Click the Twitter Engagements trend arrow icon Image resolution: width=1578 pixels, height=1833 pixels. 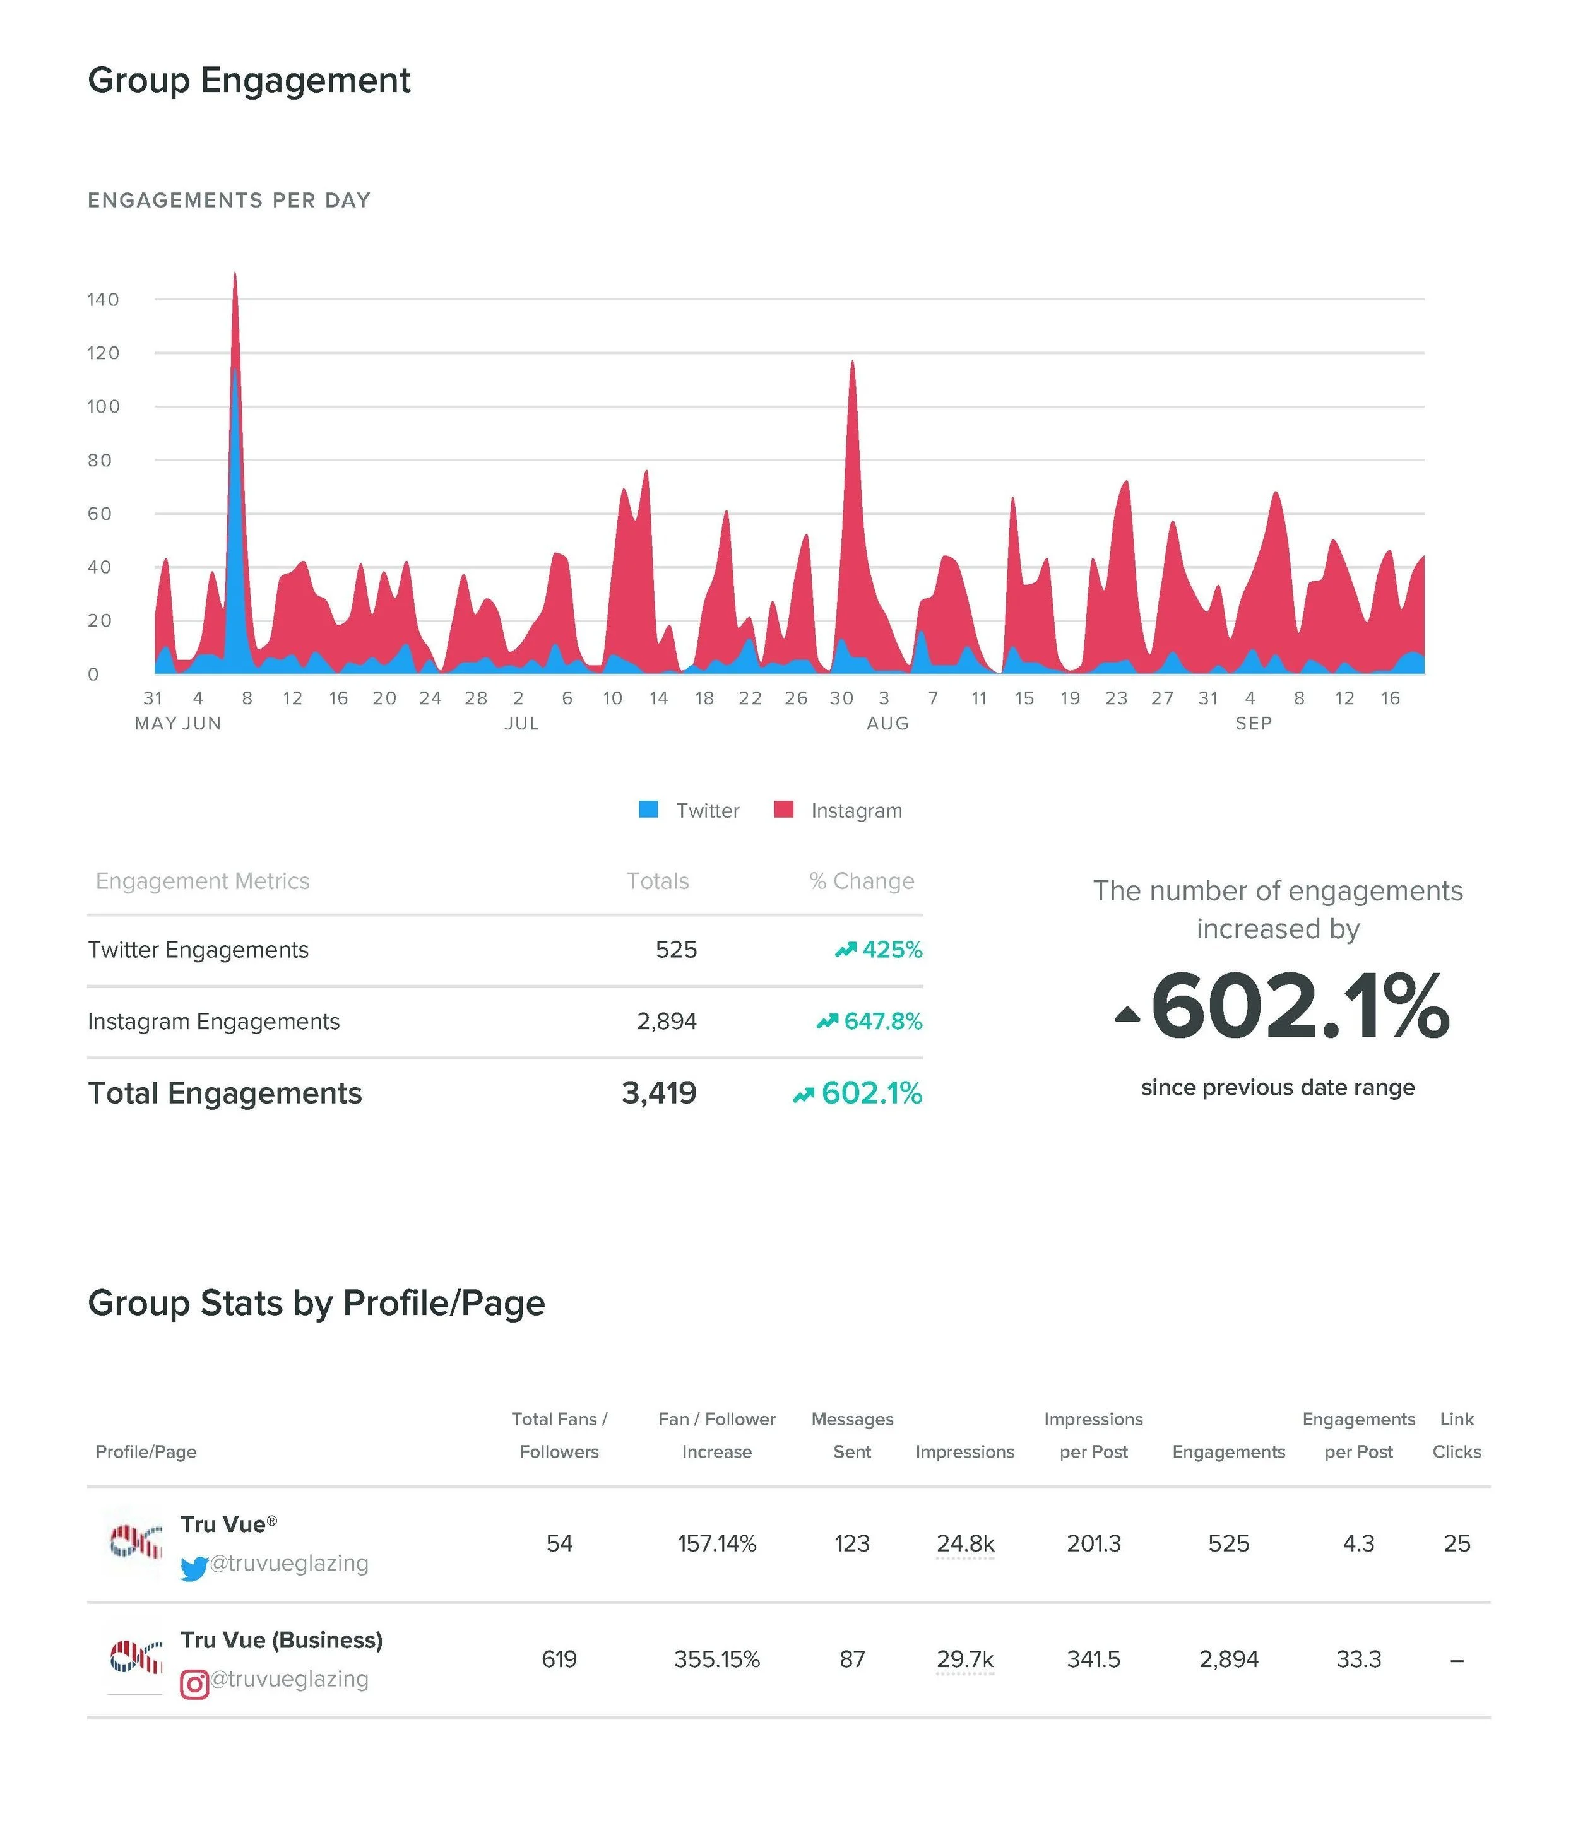(845, 950)
